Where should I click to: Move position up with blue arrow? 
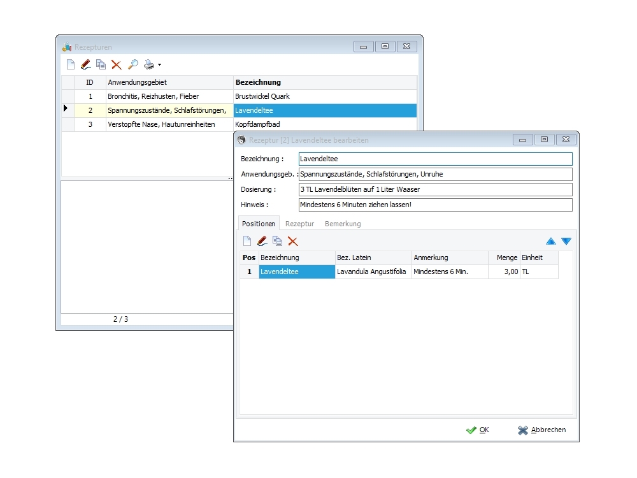pyautogui.click(x=551, y=242)
